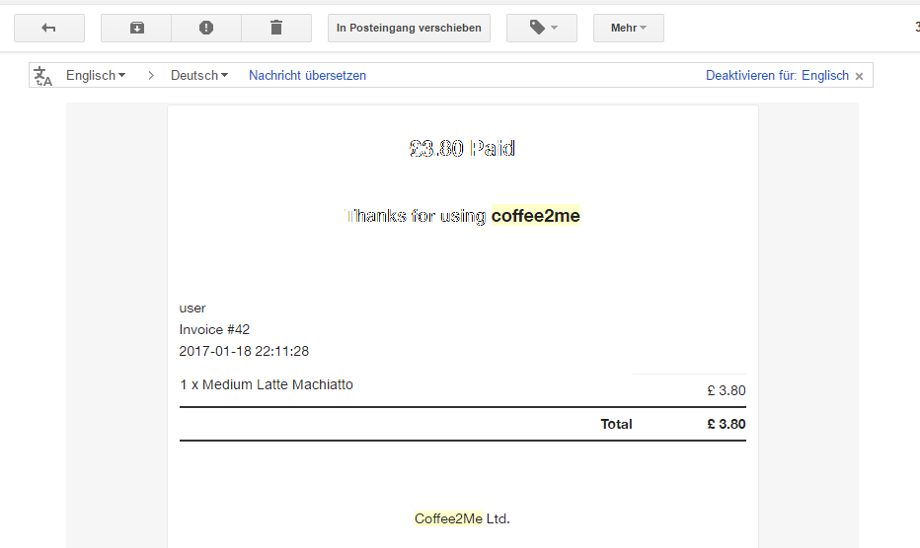Click '1 x Medium Latte Machiatto' line
This screenshot has height=548, width=920.
[267, 384]
